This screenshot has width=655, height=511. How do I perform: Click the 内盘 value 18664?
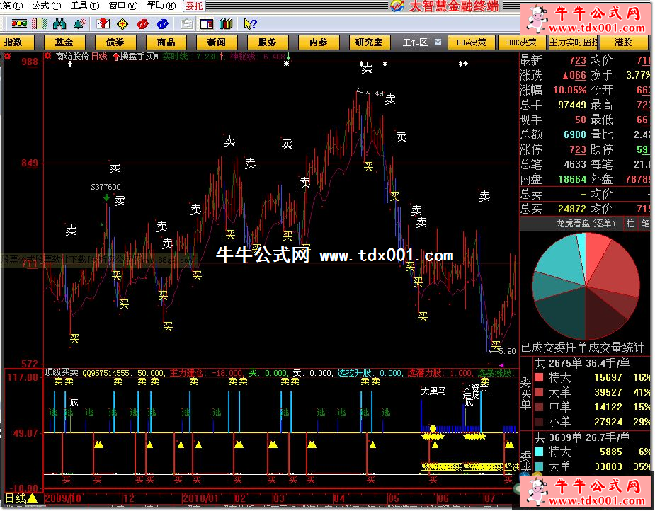[x=572, y=179]
